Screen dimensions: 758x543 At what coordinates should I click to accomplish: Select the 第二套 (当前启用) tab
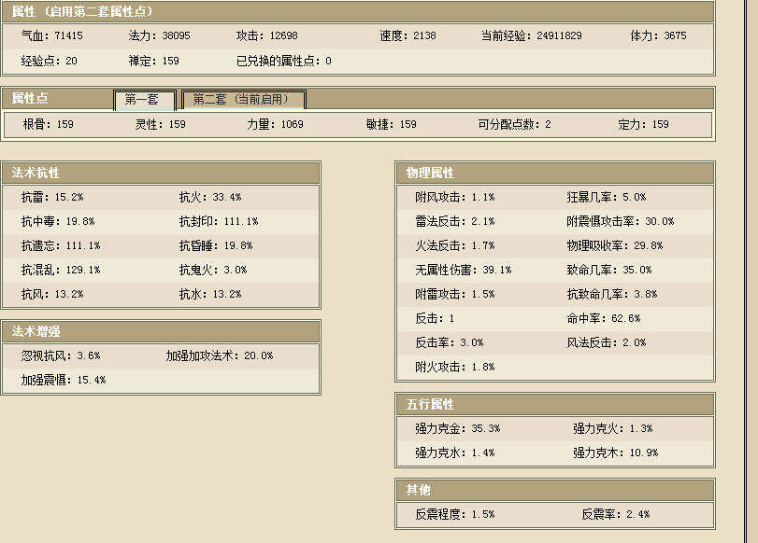click(x=243, y=100)
